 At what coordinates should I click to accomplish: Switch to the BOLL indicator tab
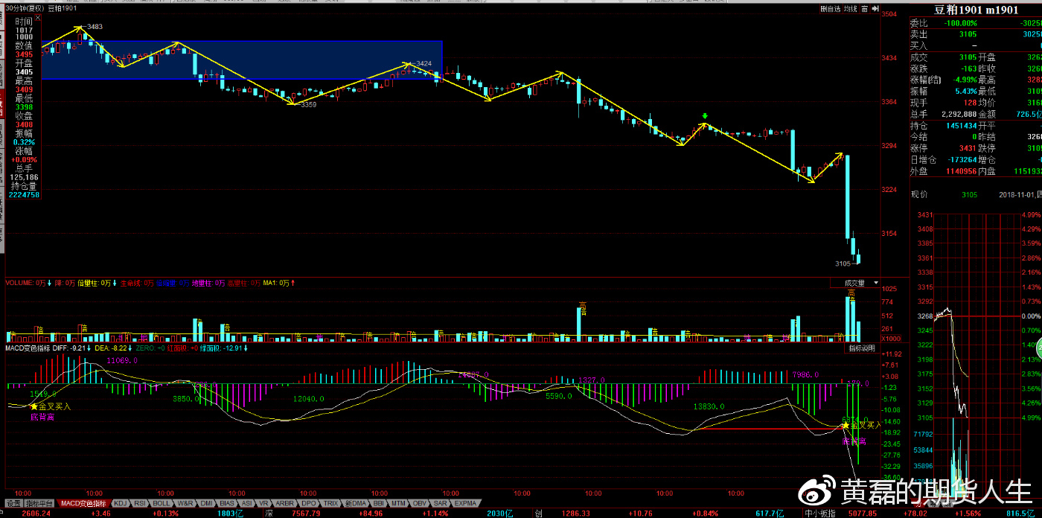click(163, 503)
